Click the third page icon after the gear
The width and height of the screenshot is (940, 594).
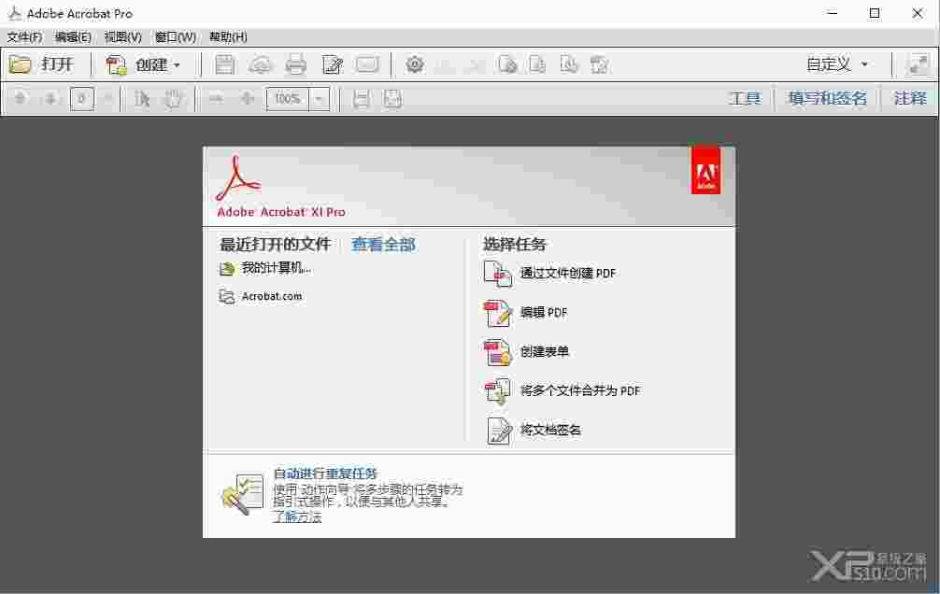click(568, 64)
